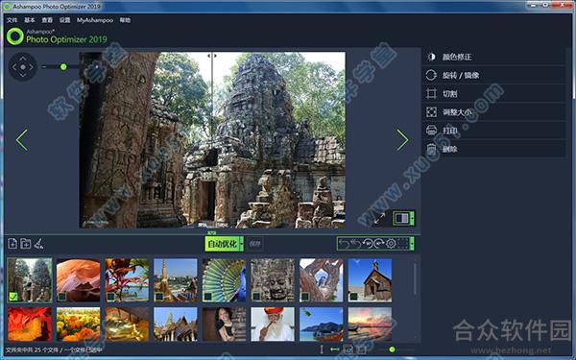Rotate the photo 90 degrees right

379,244
